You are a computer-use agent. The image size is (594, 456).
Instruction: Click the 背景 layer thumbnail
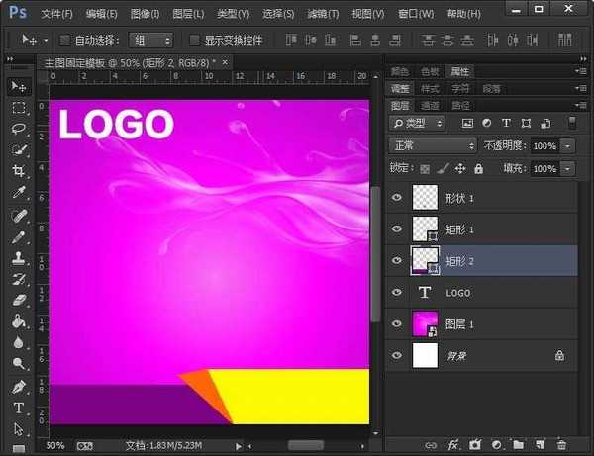click(425, 355)
